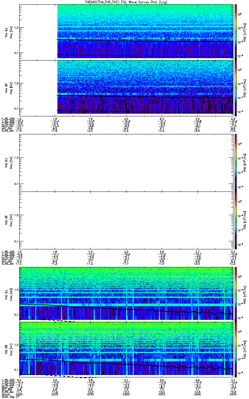Click the THE B-parallel freq [Hz] axis label
Screen dimensions: 249x399
pyautogui.click(x=11, y=349)
